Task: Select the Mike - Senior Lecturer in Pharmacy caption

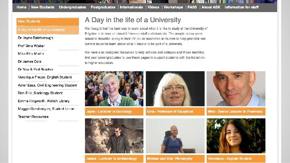Action: (236, 111)
